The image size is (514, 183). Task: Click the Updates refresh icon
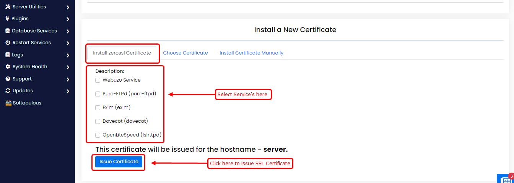click(x=8, y=91)
